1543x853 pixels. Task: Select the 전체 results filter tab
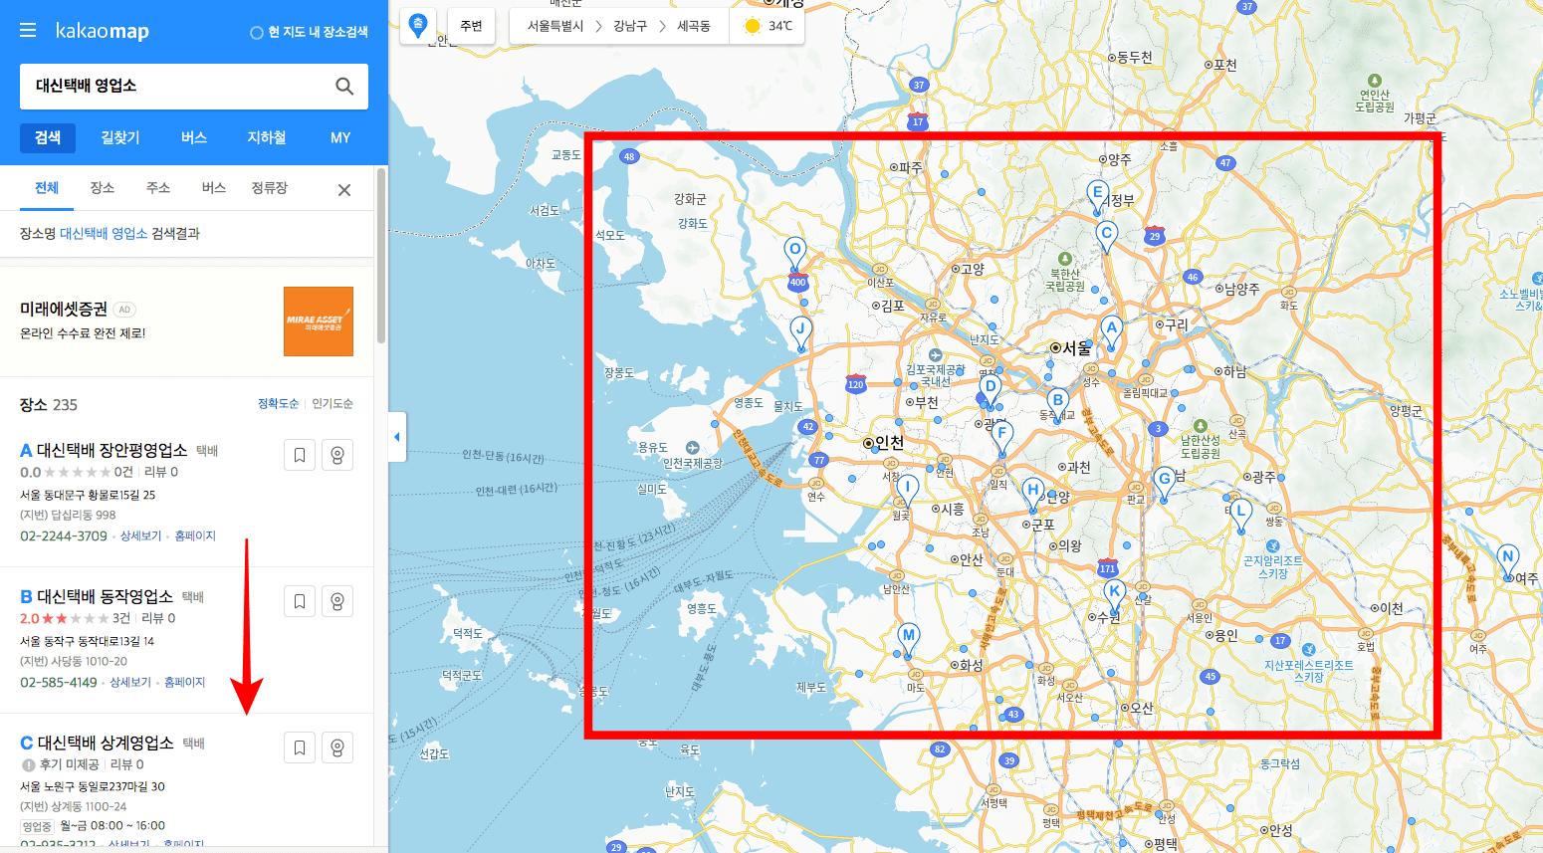(x=47, y=188)
